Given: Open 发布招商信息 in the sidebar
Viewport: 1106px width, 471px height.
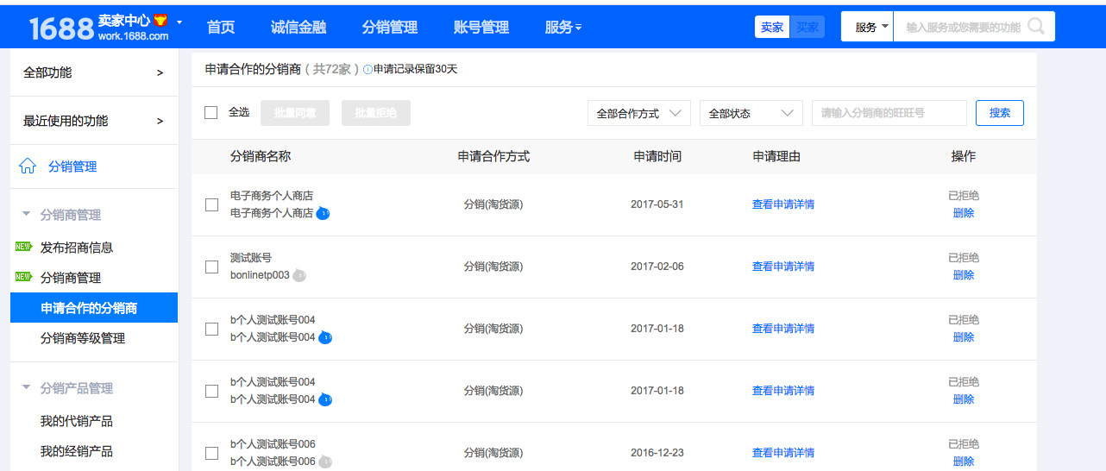Looking at the screenshot, I should (77, 248).
